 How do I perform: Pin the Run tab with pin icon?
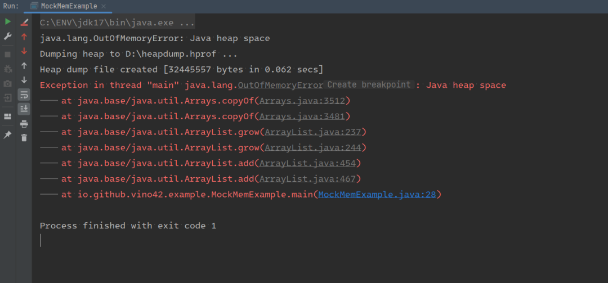8,135
